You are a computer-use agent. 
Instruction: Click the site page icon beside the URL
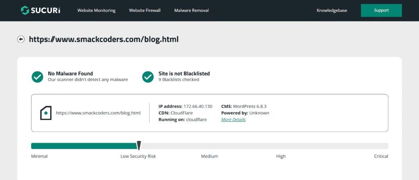tap(46, 113)
